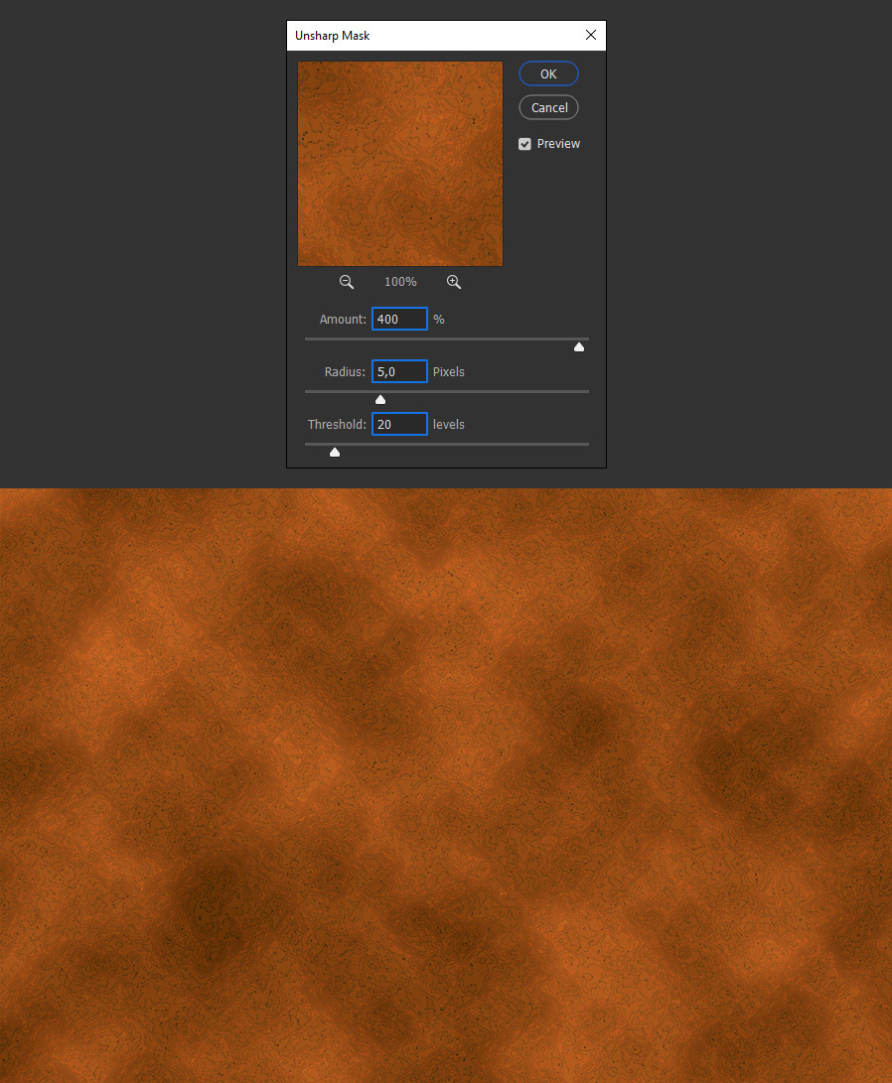Image resolution: width=892 pixels, height=1083 pixels.
Task: Click the levels unit label
Action: pos(448,424)
